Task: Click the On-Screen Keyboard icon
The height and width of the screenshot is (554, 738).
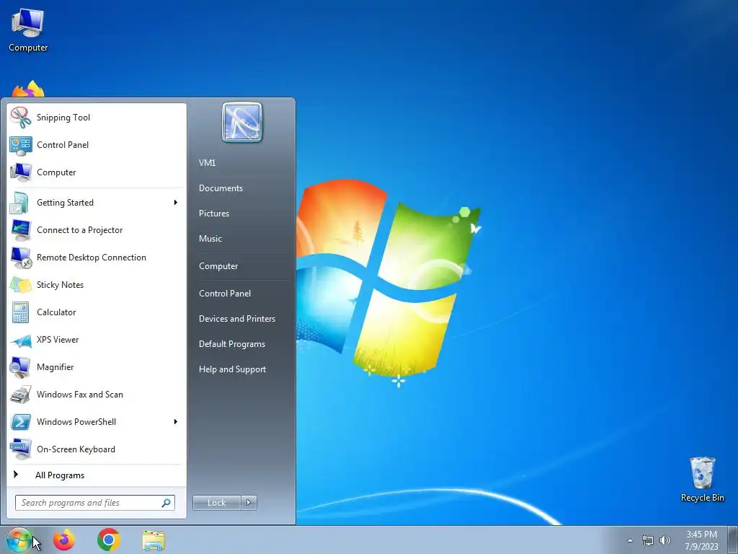Action: pos(21,449)
